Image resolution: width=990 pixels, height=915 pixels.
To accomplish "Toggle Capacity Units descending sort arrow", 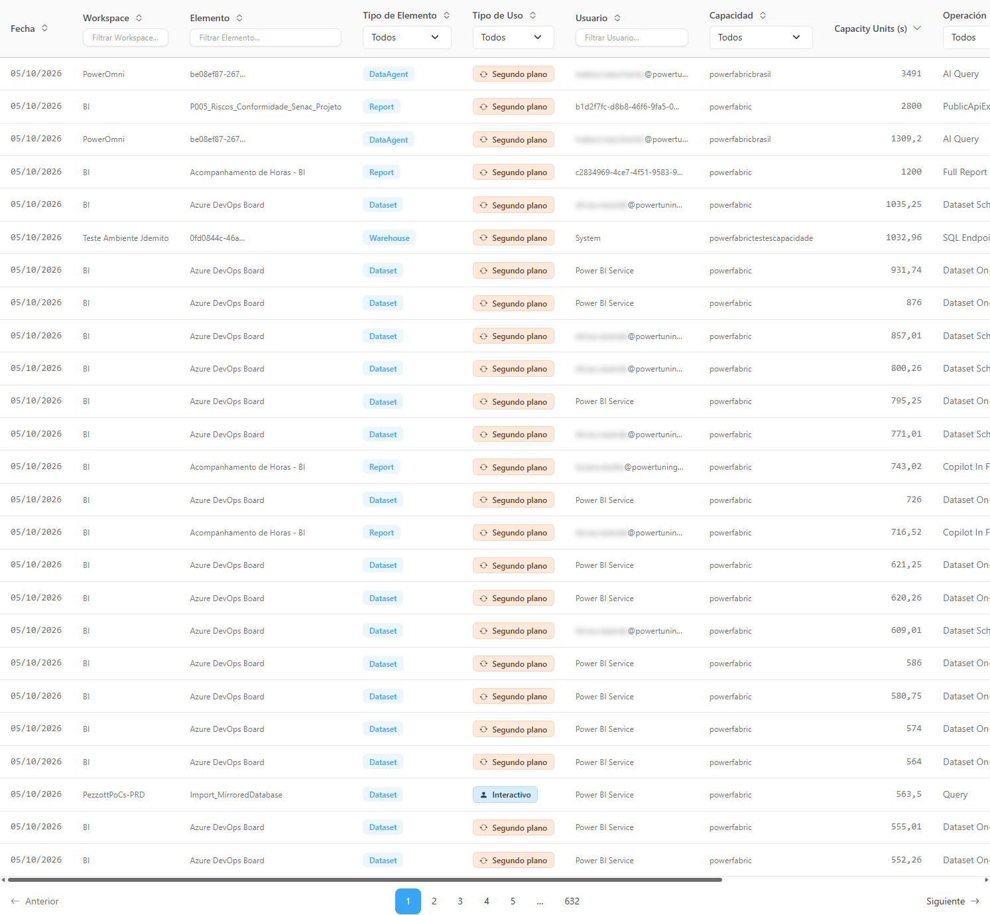I will (917, 29).
